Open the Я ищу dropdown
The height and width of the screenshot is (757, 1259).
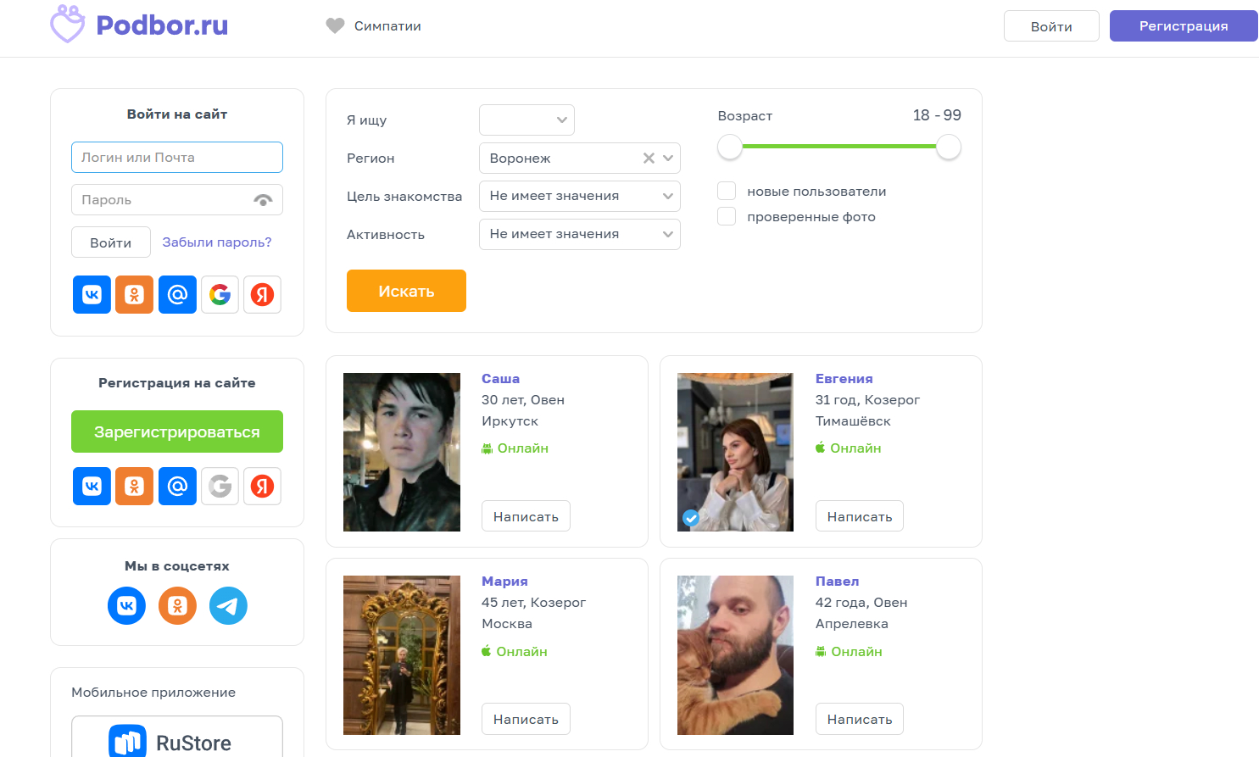coord(526,120)
